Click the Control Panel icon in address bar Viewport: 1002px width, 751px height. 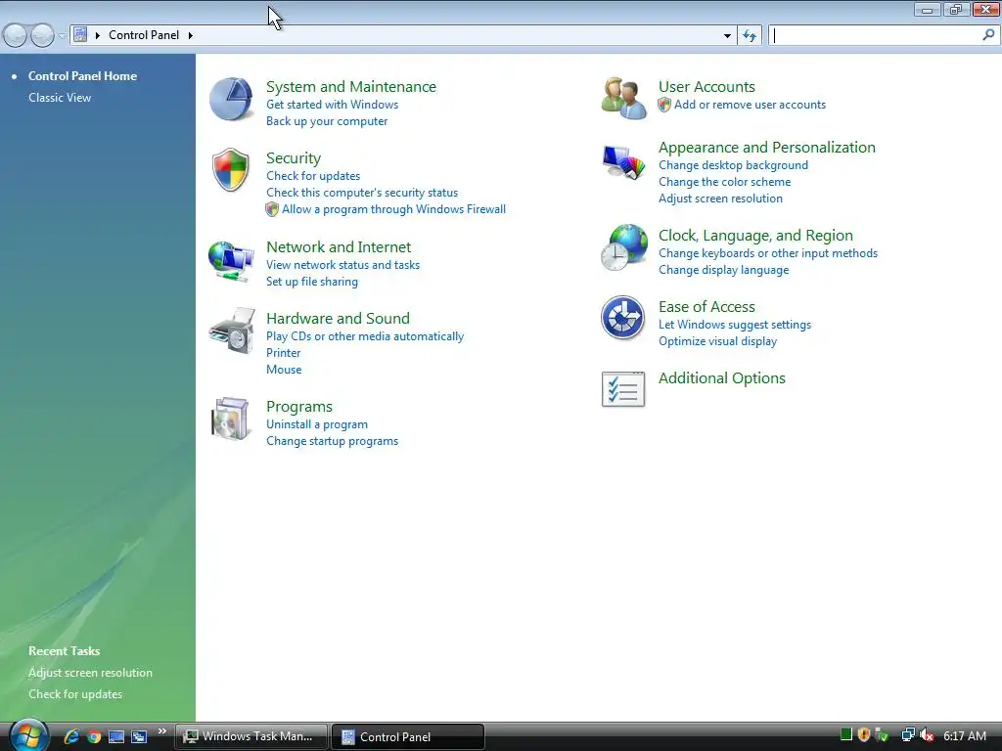click(x=80, y=34)
